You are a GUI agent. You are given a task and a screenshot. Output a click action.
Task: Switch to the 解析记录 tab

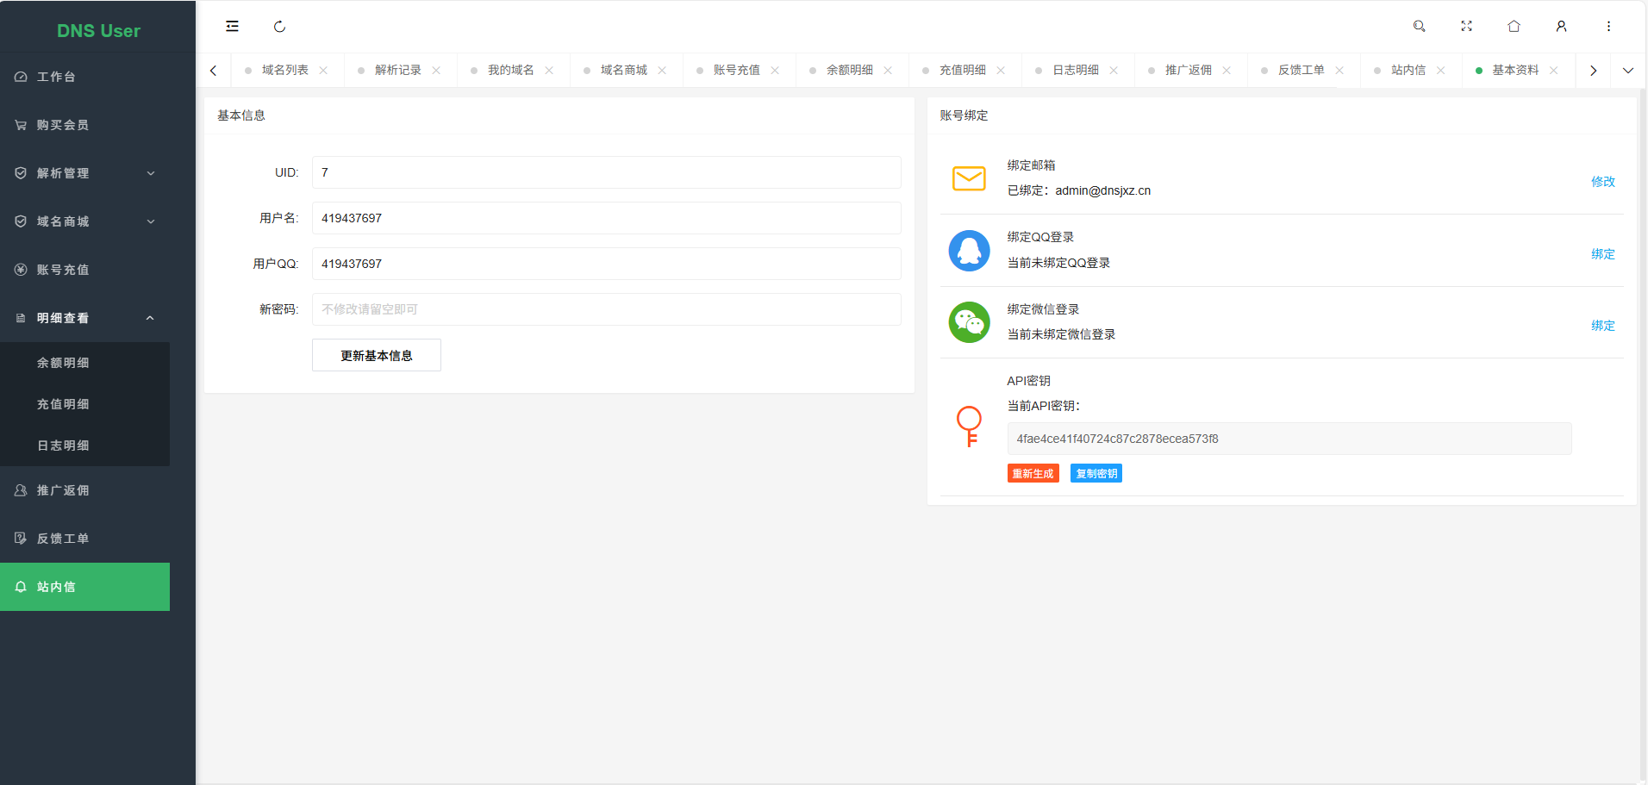pyautogui.click(x=397, y=71)
